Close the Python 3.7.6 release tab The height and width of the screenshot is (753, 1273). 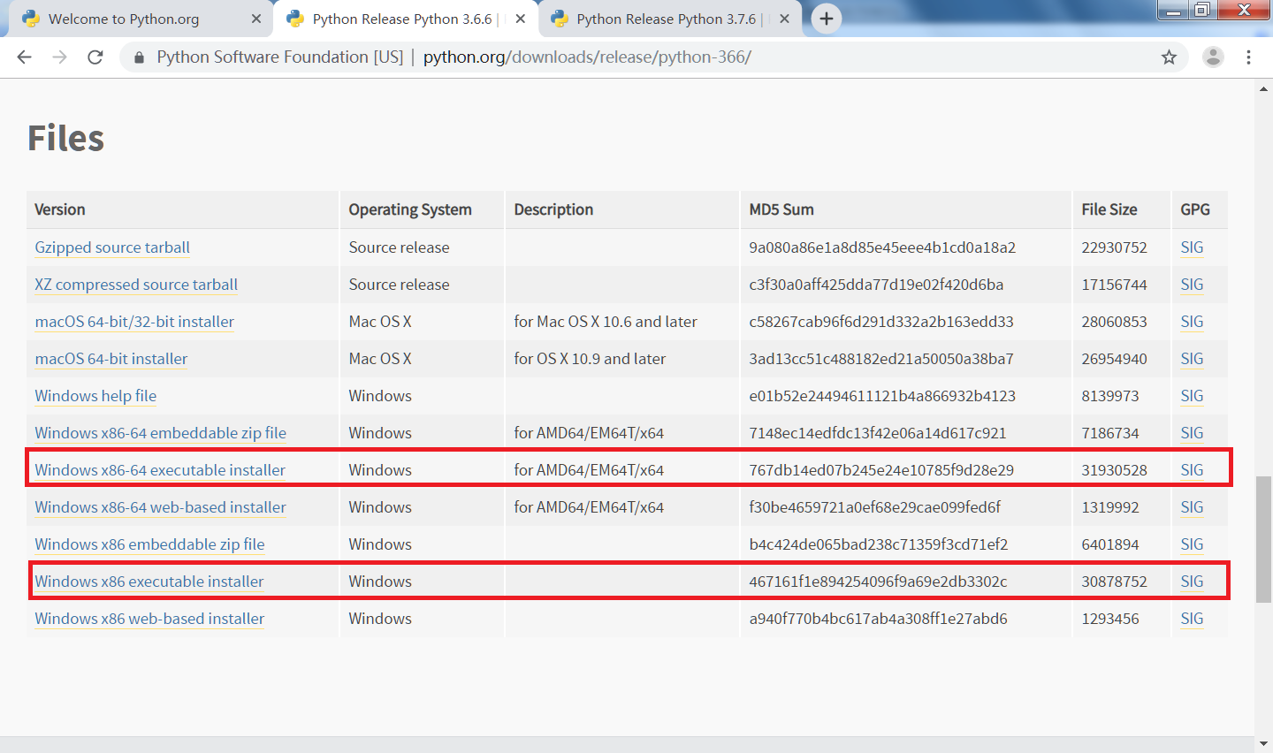[x=784, y=19]
